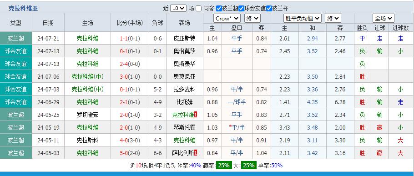
Task: Uncheck the 波兰超 league filter checkbox
Action: click(219, 9)
